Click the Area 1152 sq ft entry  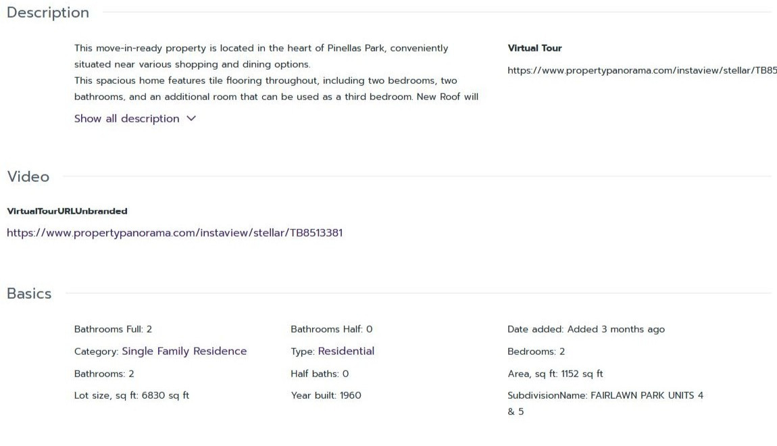coord(555,374)
